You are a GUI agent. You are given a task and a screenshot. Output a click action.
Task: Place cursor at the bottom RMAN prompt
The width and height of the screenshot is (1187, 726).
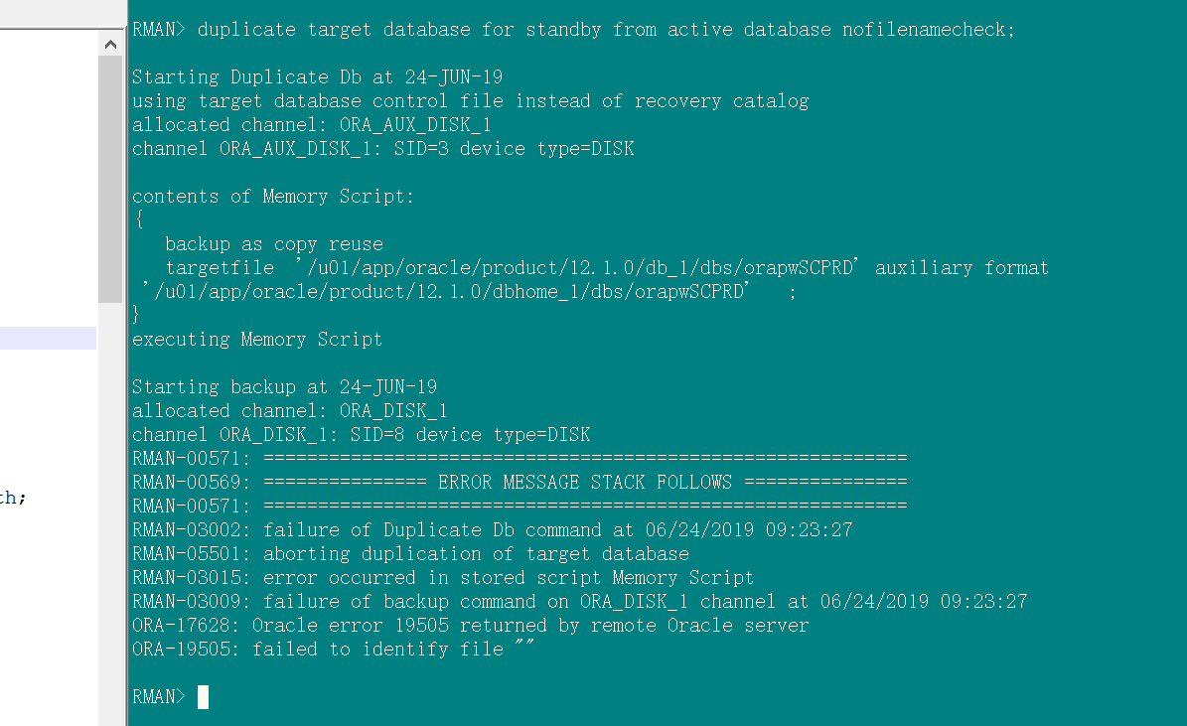(203, 697)
